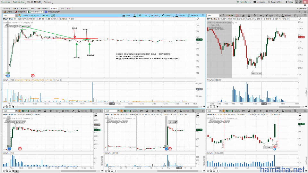Select the Prophet sub-tab

(20, 12)
